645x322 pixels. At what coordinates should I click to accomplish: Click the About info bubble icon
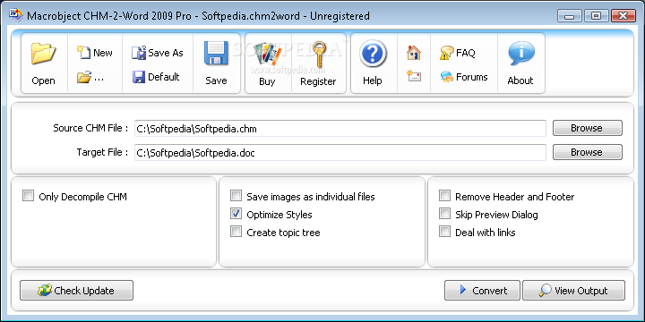pyautogui.click(x=520, y=54)
